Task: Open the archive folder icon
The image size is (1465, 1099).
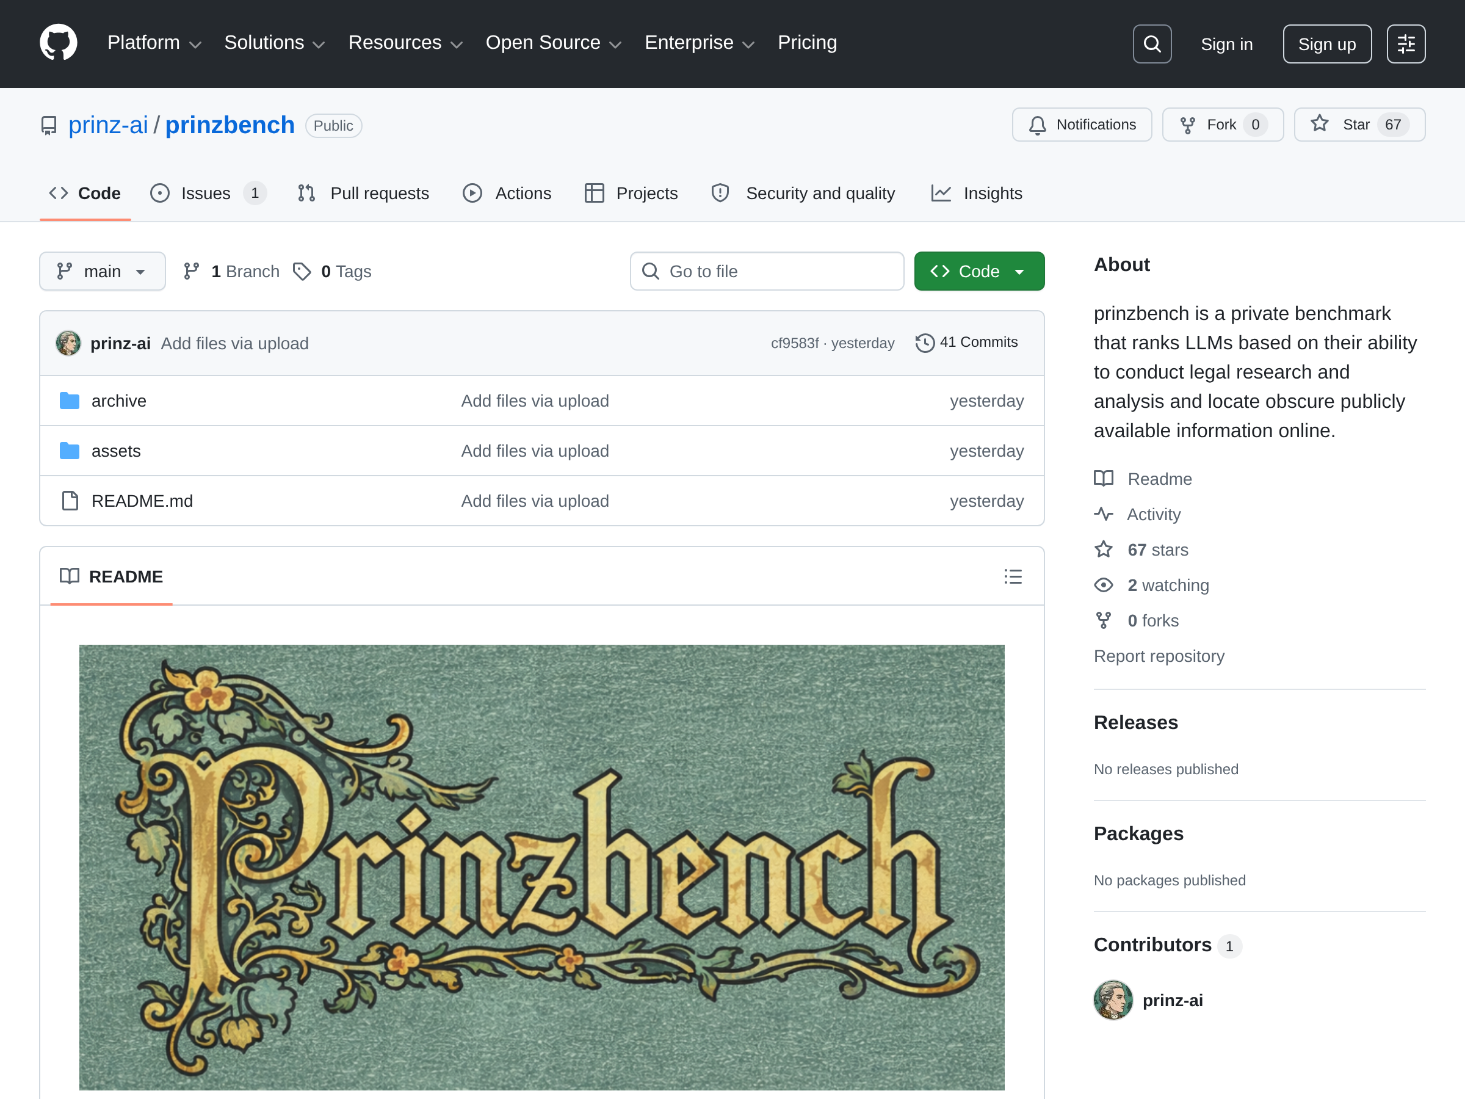Action: pos(70,401)
